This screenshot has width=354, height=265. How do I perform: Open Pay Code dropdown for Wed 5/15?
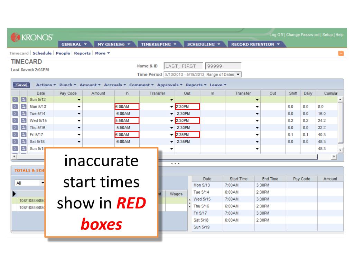[79, 121]
